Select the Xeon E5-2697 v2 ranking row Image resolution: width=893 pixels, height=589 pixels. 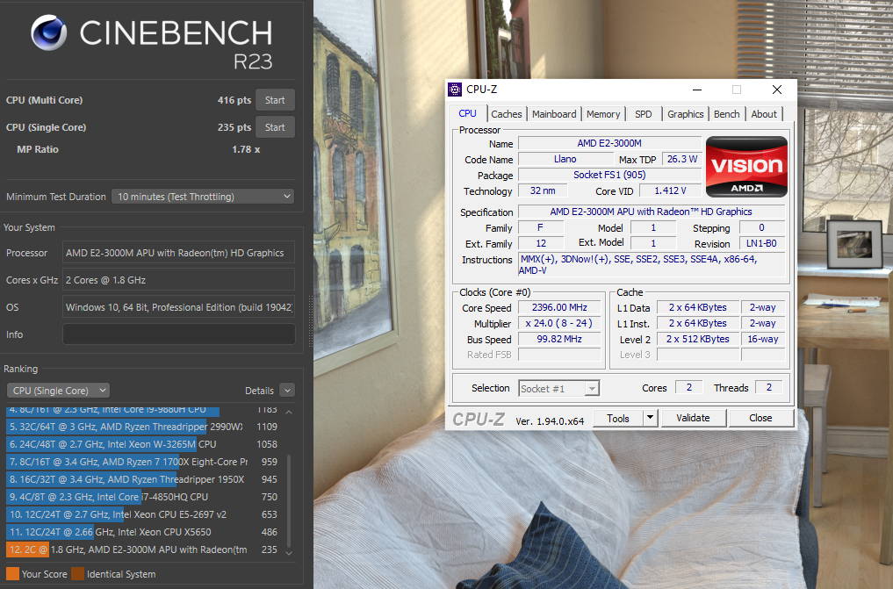click(142, 514)
